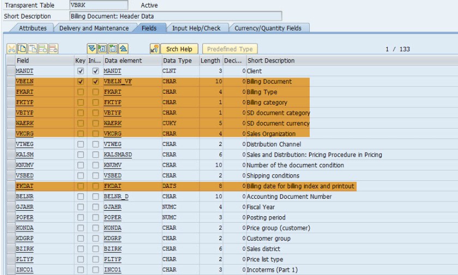Select the row header for VBELN
The height and width of the screenshot is (275, 458).
coord(11,82)
